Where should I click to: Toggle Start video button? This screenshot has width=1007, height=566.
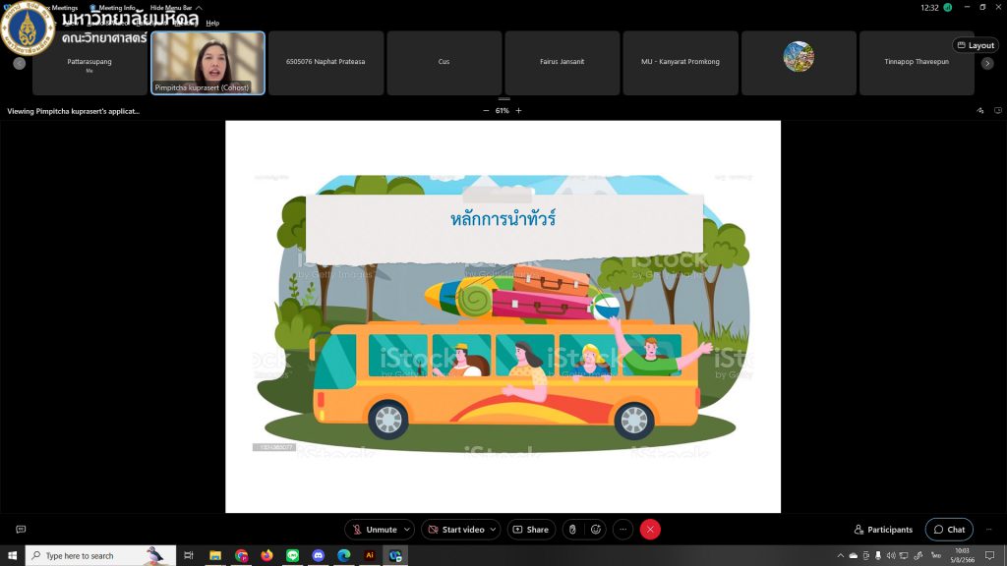point(455,530)
